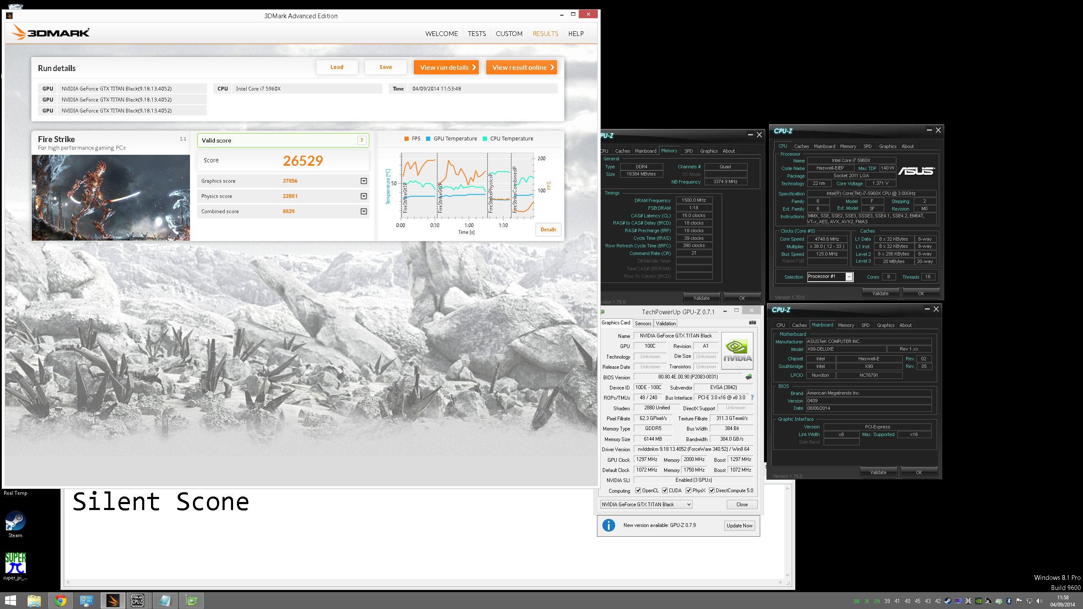1083x609 pixels.
Task: Click the Windows Start button
Action: pyautogui.click(x=10, y=601)
